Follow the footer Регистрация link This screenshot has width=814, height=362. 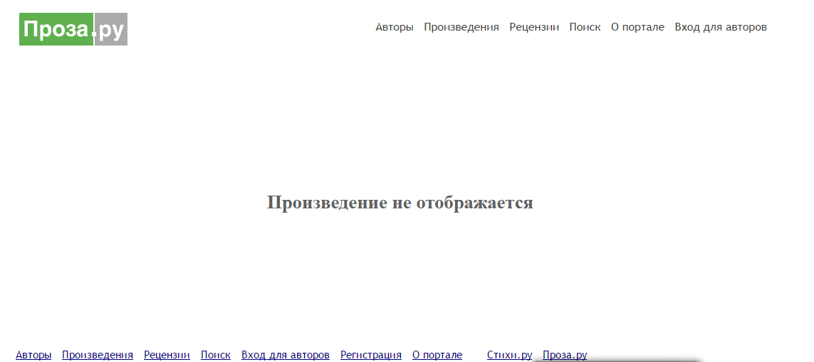click(x=370, y=355)
